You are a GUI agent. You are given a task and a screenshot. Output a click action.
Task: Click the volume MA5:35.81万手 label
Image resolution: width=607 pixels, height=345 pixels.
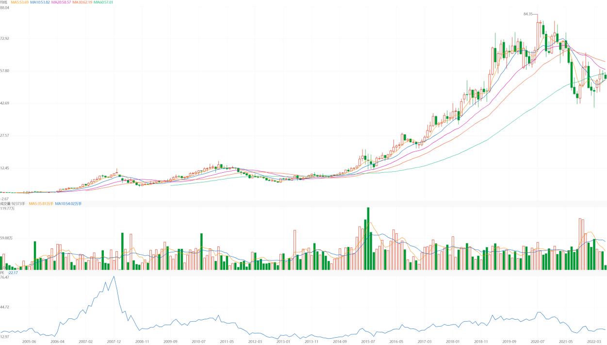tap(41, 204)
